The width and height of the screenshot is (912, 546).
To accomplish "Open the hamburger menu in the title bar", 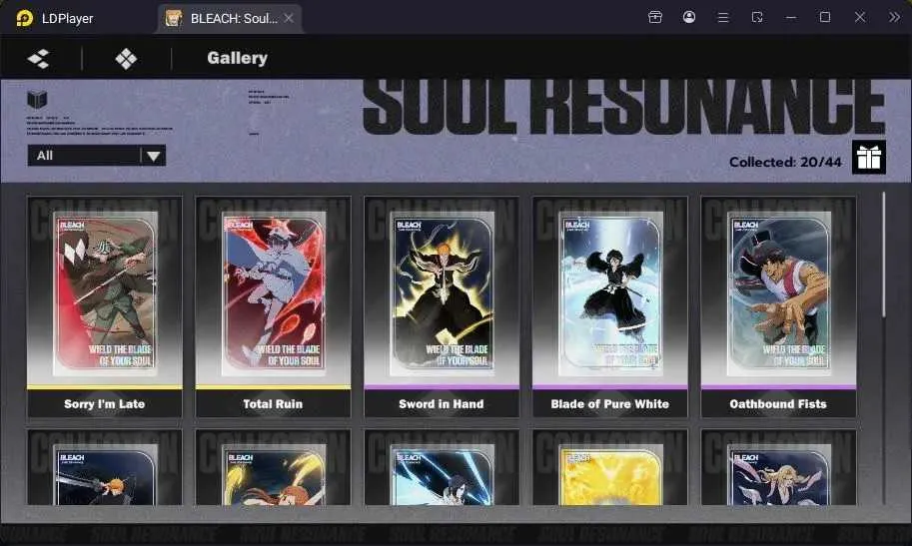I will point(723,17).
